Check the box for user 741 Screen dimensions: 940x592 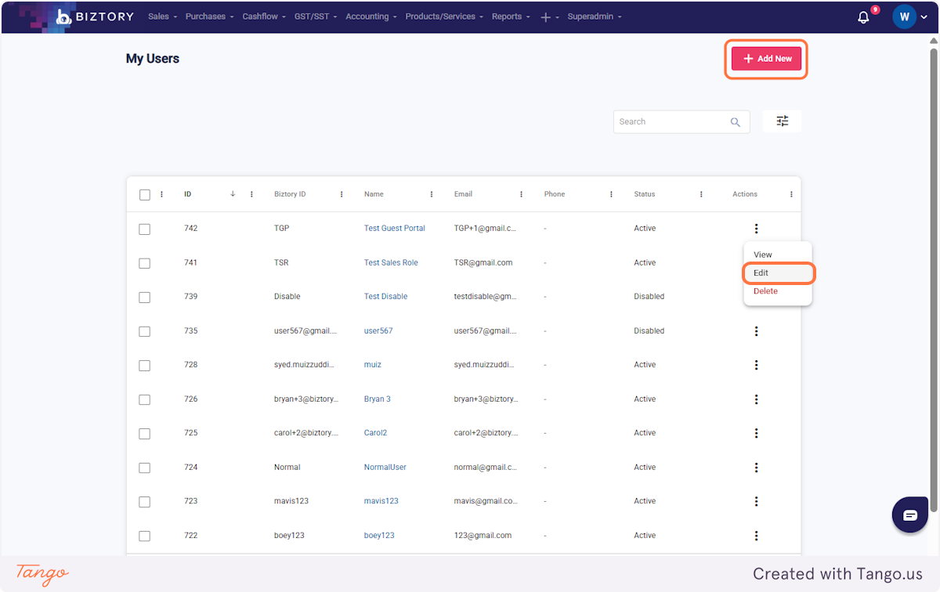tap(144, 263)
